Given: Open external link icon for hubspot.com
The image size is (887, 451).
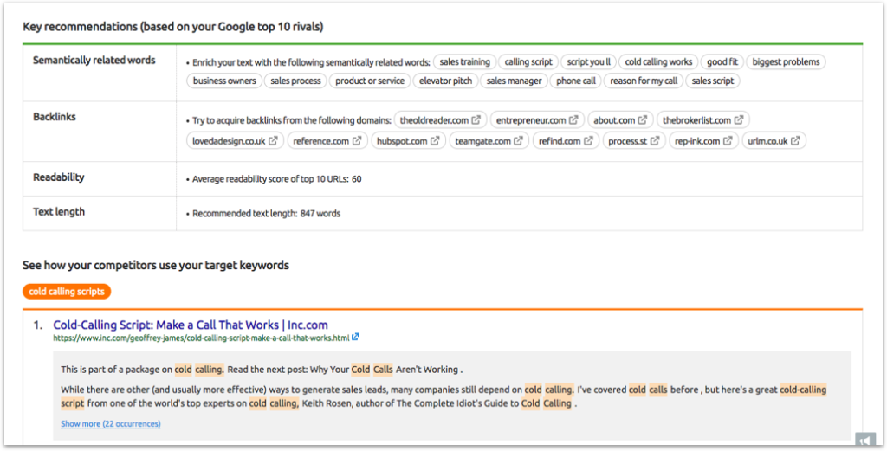Looking at the screenshot, I should (435, 141).
